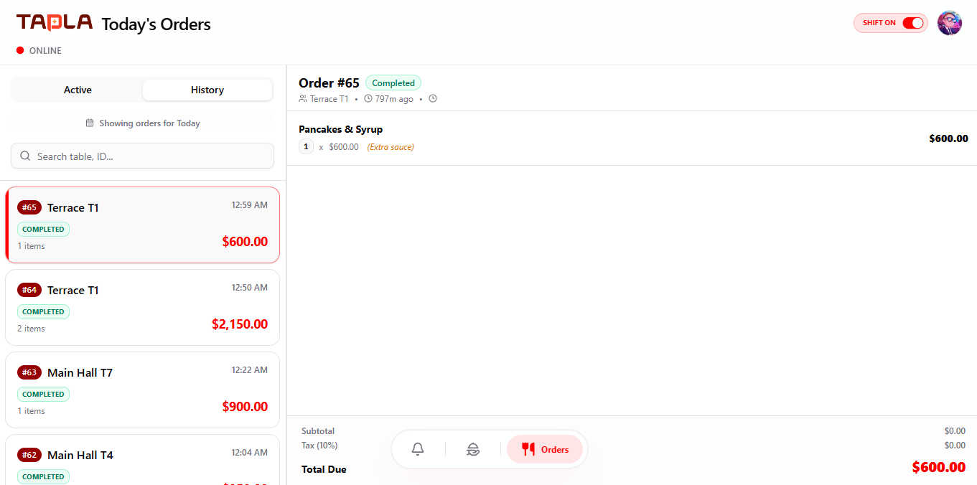Screen dimensions: 977x485
Task: Open order #62 Main Hall T4
Action: pyautogui.click(x=142, y=459)
